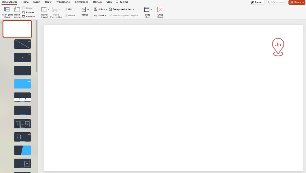Click the Tell me lightbulb icon
The width and height of the screenshot is (306, 173).
point(117,2)
